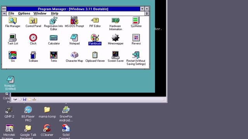Screen dimensions: 248x139
Task: Open File Manager in Program Manager
Action: pyautogui.click(x=12, y=22)
